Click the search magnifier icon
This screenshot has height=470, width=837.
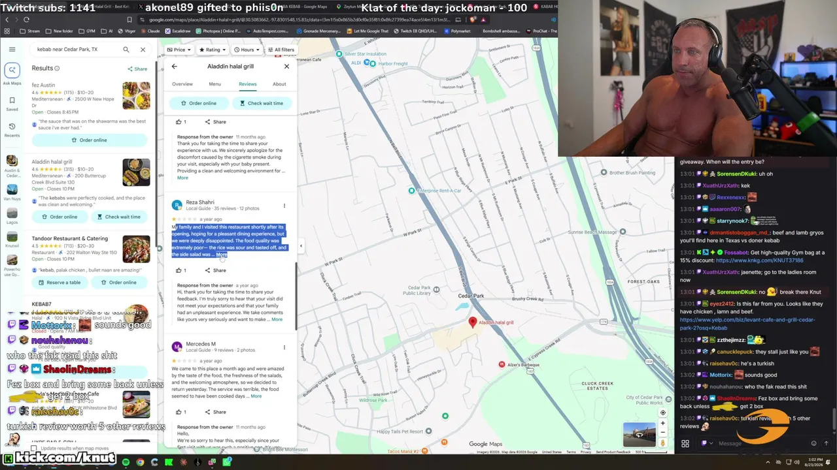tap(126, 50)
